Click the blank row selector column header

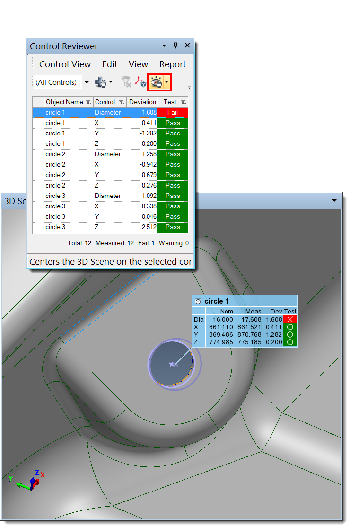point(38,102)
